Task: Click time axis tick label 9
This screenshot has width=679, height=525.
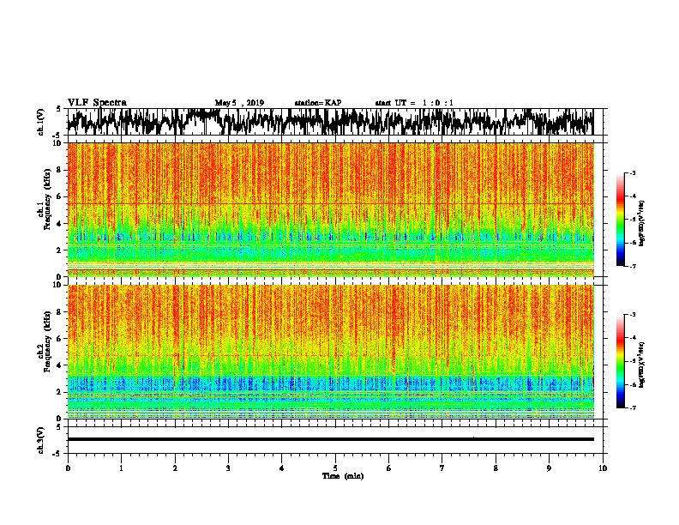Action: pyautogui.click(x=549, y=468)
